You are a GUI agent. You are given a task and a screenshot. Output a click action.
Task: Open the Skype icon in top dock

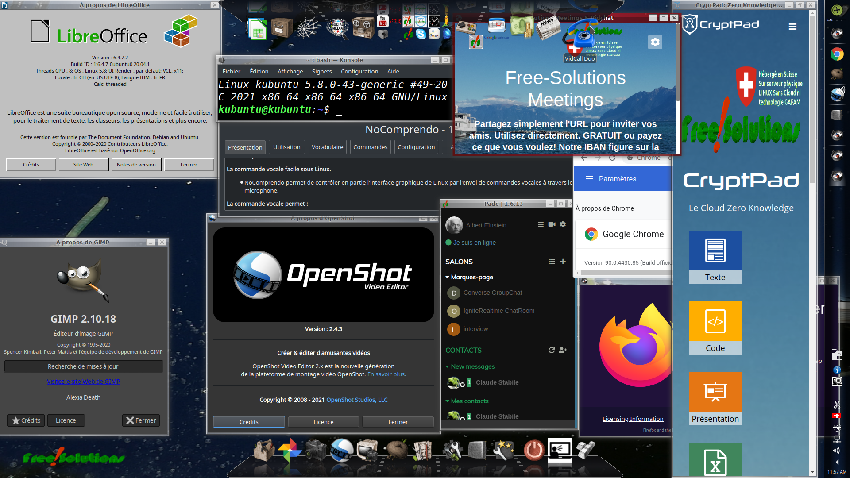[x=421, y=34]
